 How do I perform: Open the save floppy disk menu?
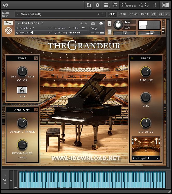click(89, 5)
